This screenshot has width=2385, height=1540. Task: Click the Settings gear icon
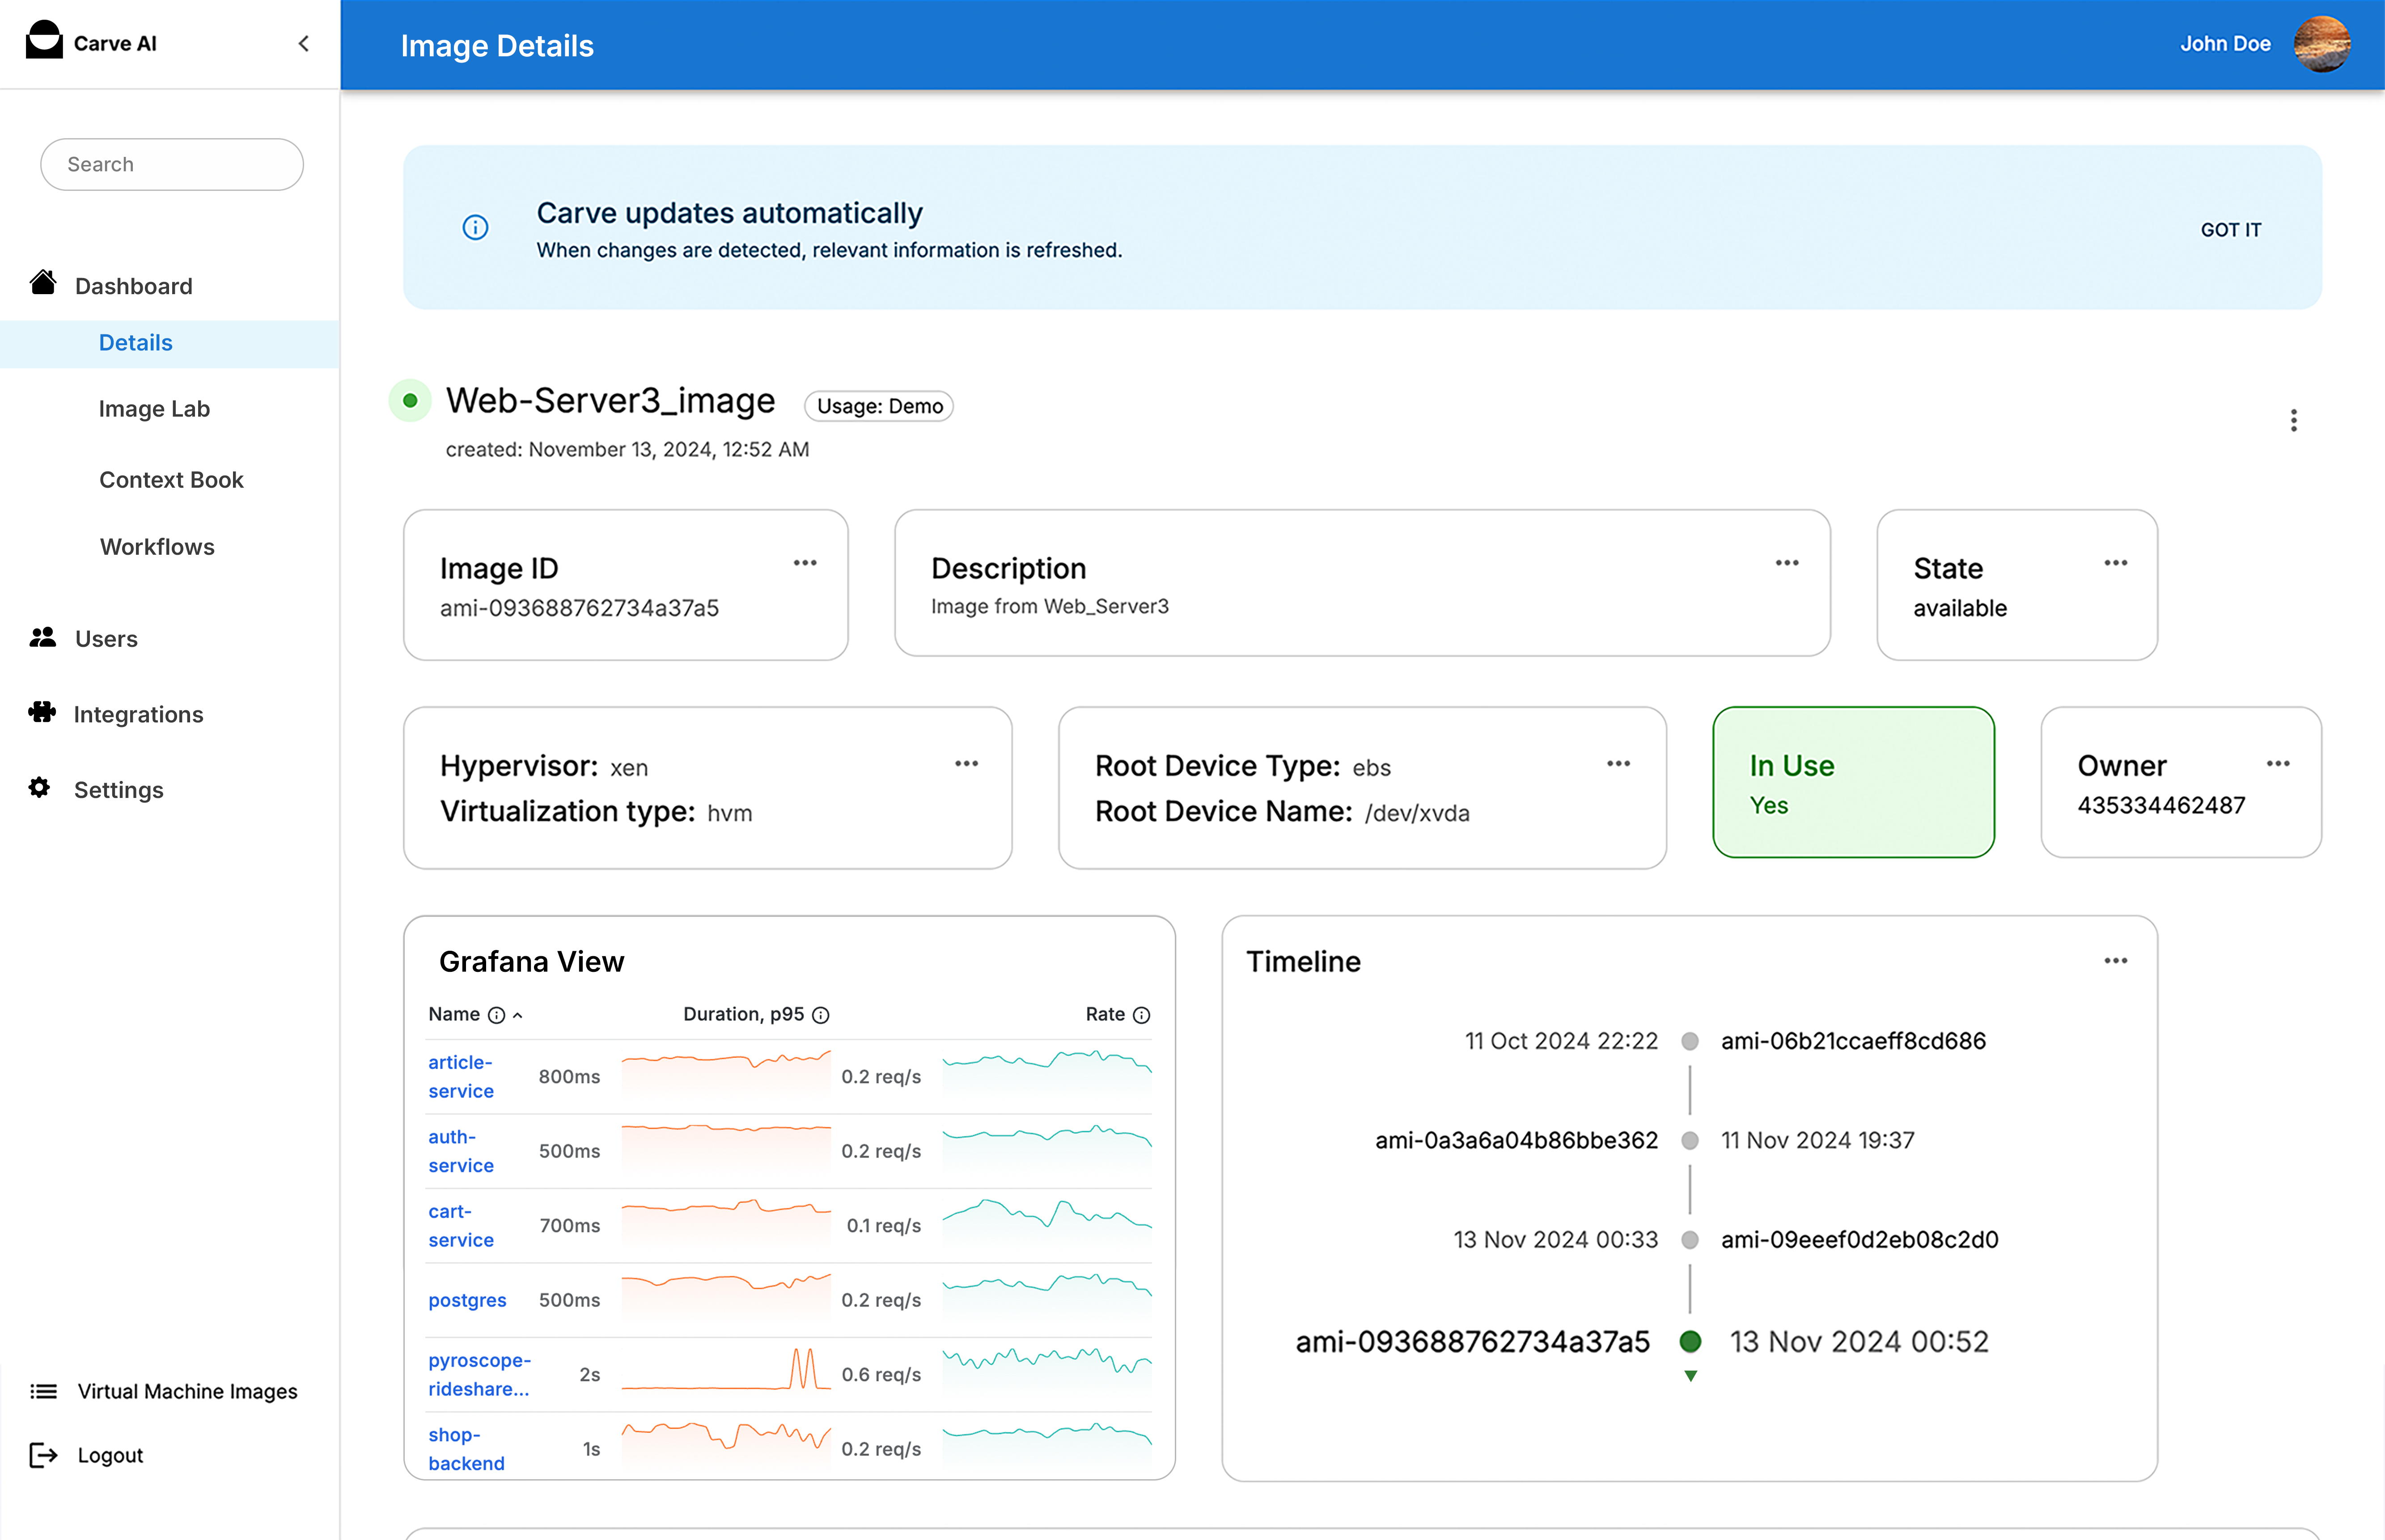(x=39, y=788)
